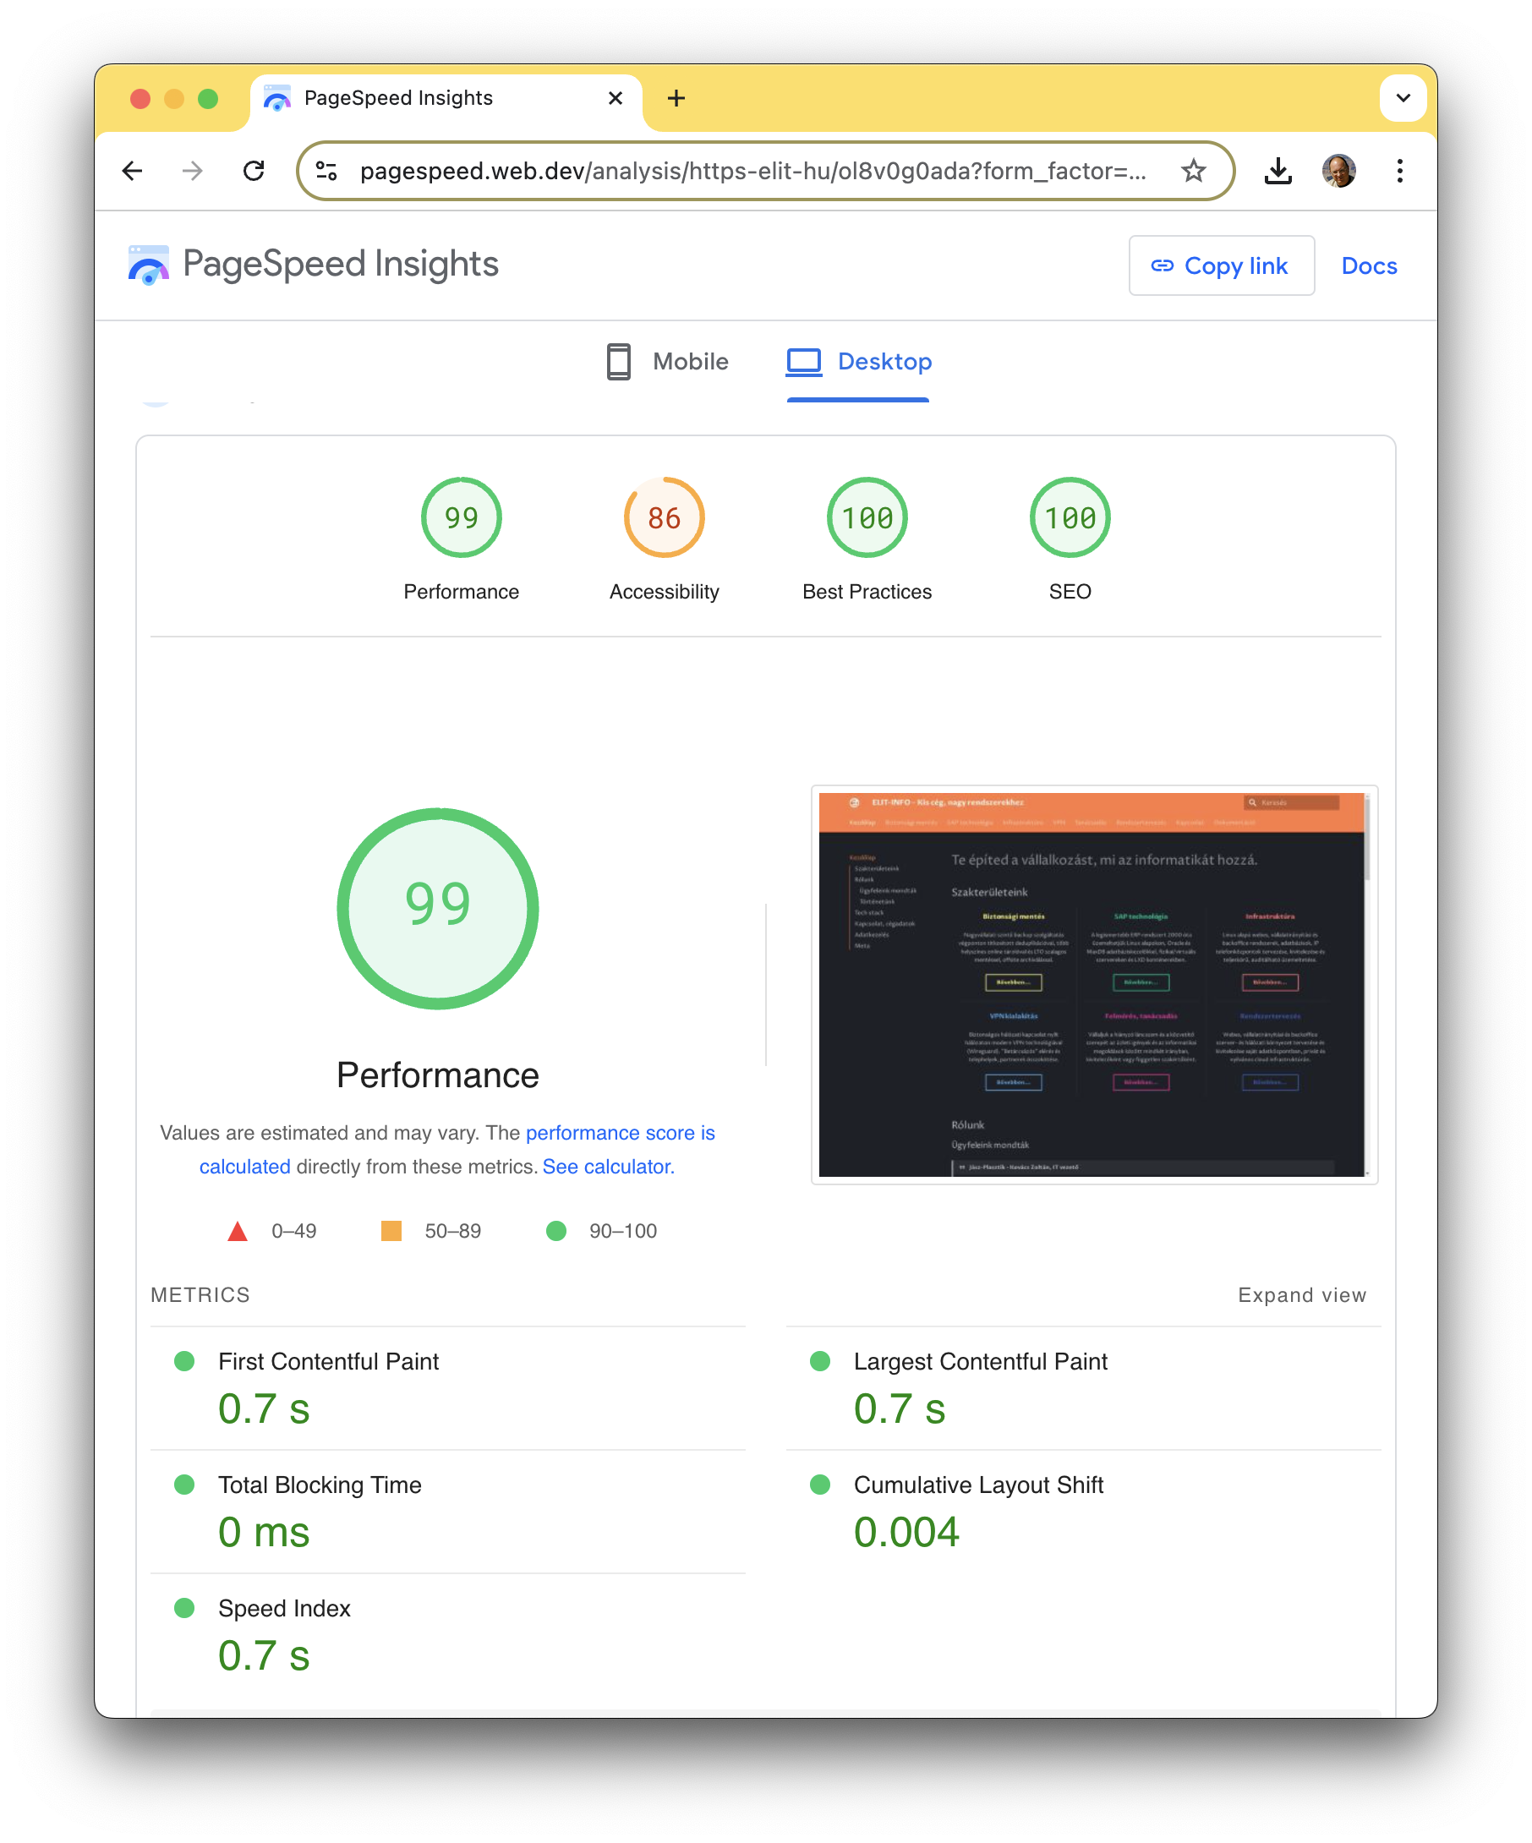Click Expand view to show metric details

click(1302, 1294)
